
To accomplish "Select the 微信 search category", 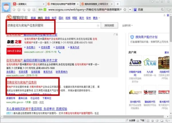I will pos(47,18).
